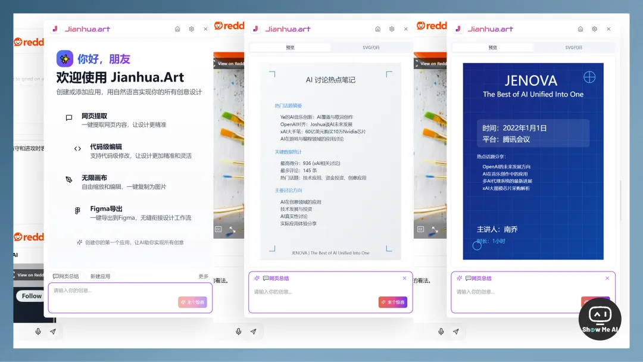Click the 时间: 2022年1月1日 text on the poster
Viewport: 643px width, 362px height.
pos(514,128)
